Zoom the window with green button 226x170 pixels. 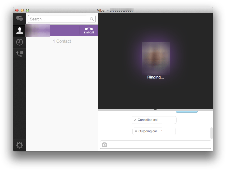[x=27, y=10]
